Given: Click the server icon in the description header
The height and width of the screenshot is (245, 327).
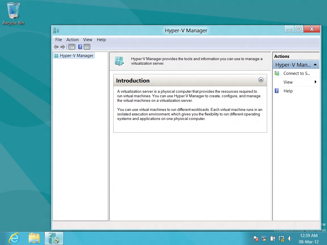Looking at the screenshot, I should pos(119,61).
